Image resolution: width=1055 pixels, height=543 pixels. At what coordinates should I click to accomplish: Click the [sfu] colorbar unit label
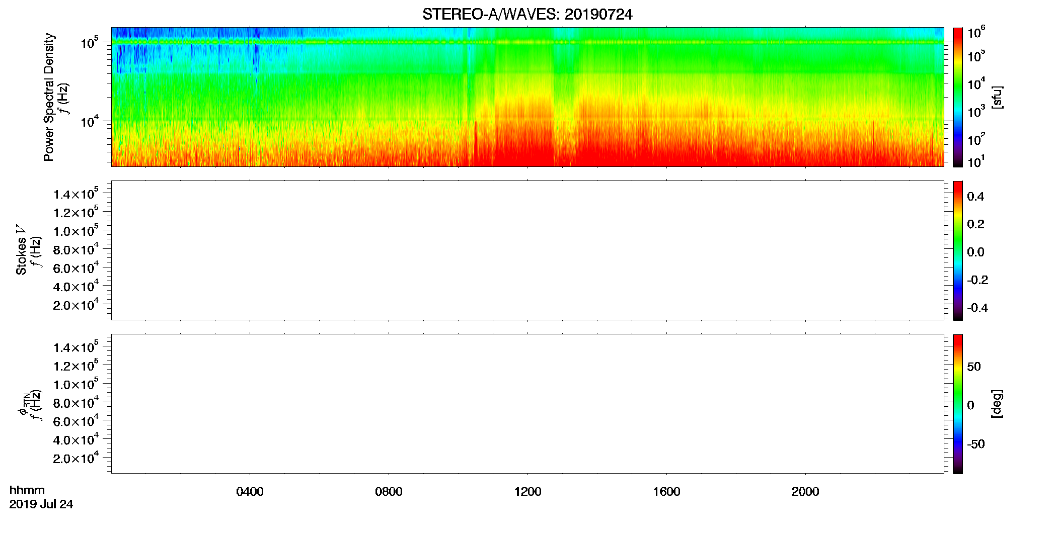997,97
